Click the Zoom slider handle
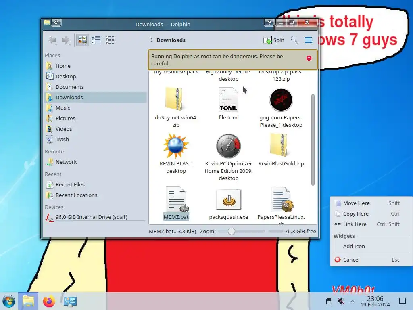The height and width of the screenshot is (310, 413). pos(231,231)
